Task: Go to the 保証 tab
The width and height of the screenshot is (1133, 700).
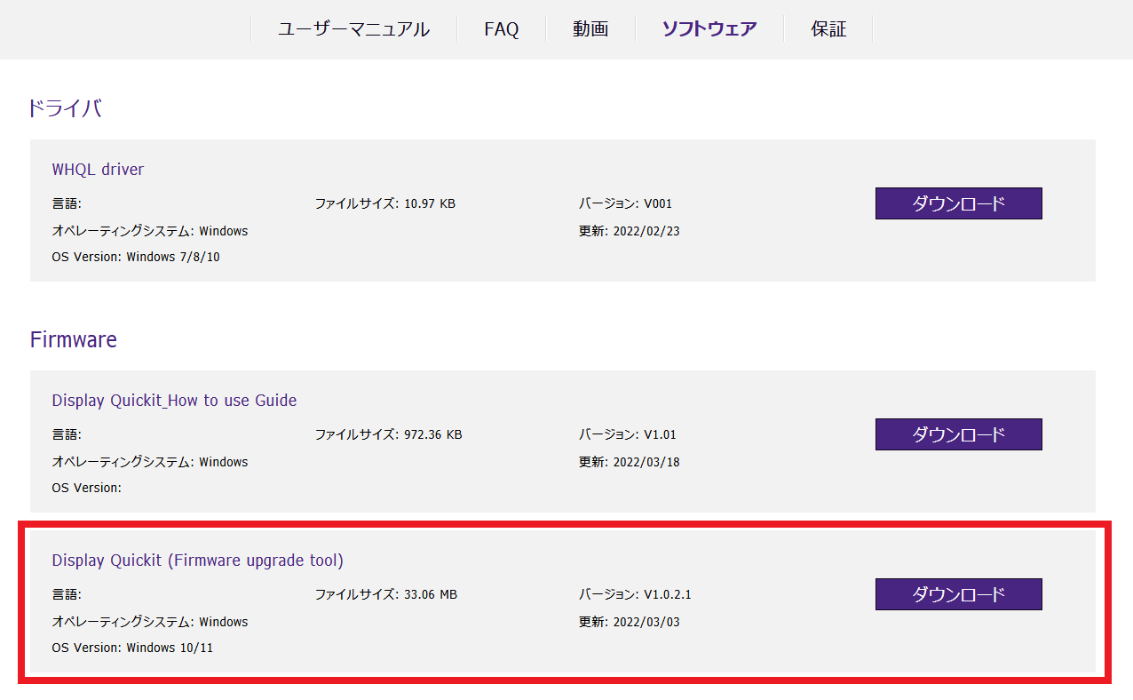Action: point(828,28)
